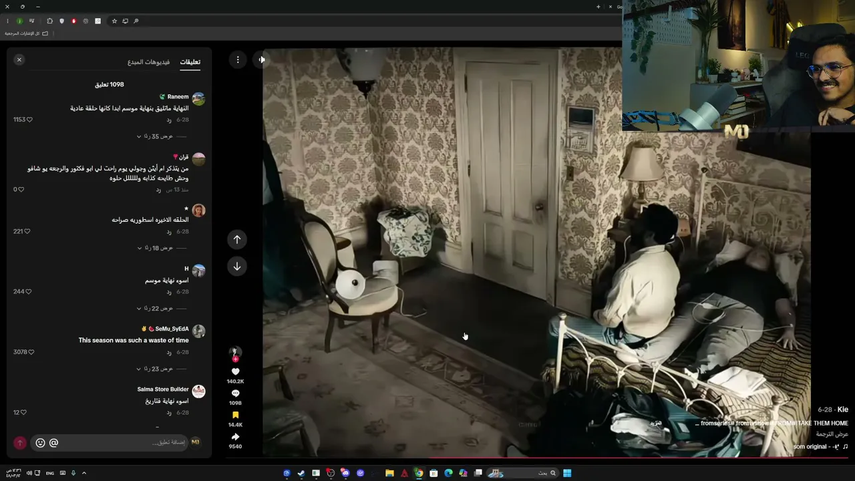Click the عرض الترجمة show translation link
Image resolution: width=855 pixels, height=481 pixels.
[x=832, y=434]
